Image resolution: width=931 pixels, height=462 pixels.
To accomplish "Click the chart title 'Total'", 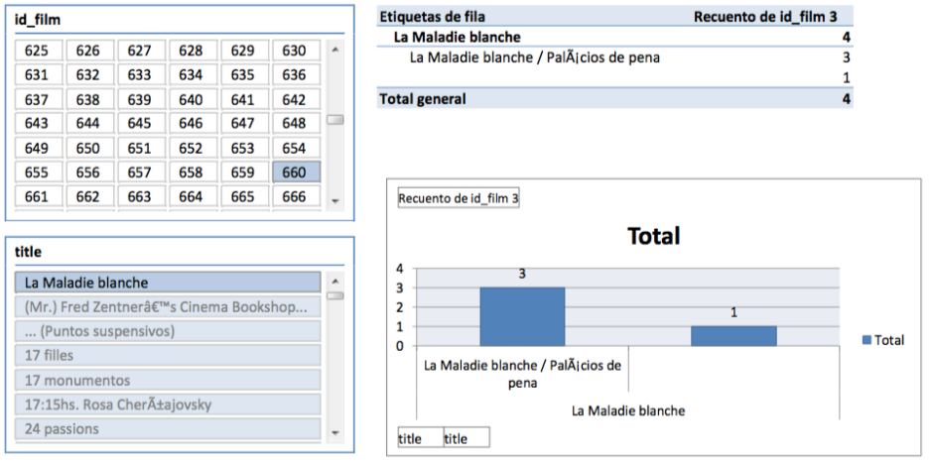I will point(653,236).
